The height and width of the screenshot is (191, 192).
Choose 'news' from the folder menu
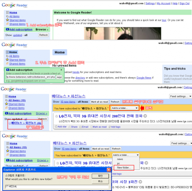[120, 159]
